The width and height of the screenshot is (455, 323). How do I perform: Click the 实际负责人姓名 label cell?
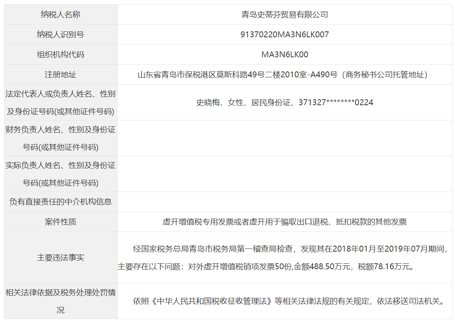pos(61,174)
